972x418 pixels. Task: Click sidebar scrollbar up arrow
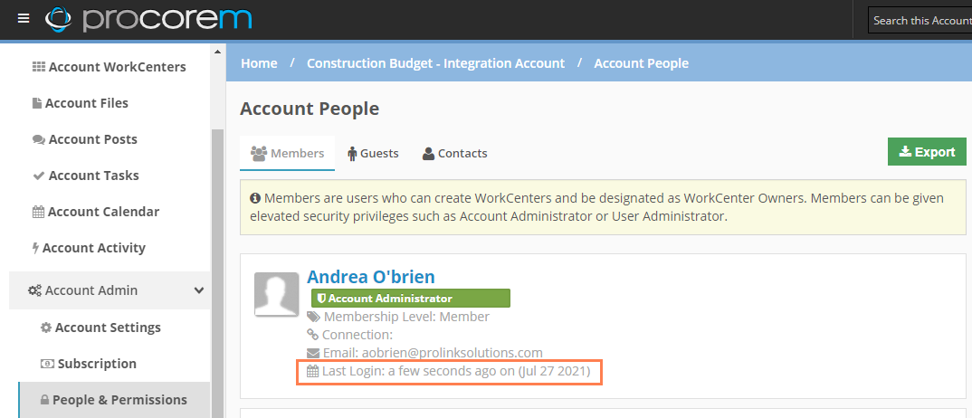[x=217, y=52]
